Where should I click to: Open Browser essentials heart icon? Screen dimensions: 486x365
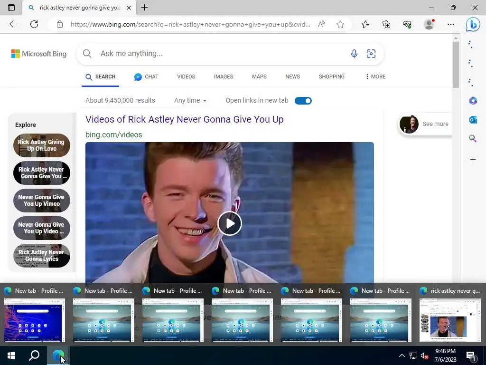(407, 24)
